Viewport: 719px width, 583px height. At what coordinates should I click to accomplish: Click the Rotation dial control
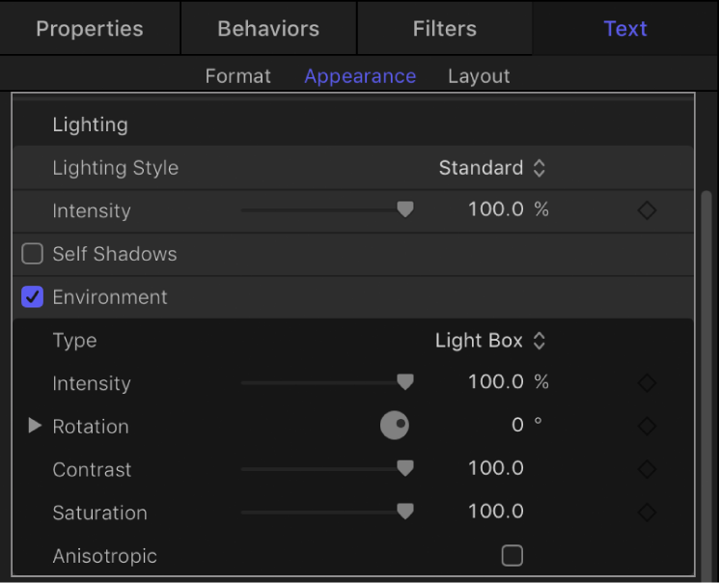pyautogui.click(x=395, y=426)
